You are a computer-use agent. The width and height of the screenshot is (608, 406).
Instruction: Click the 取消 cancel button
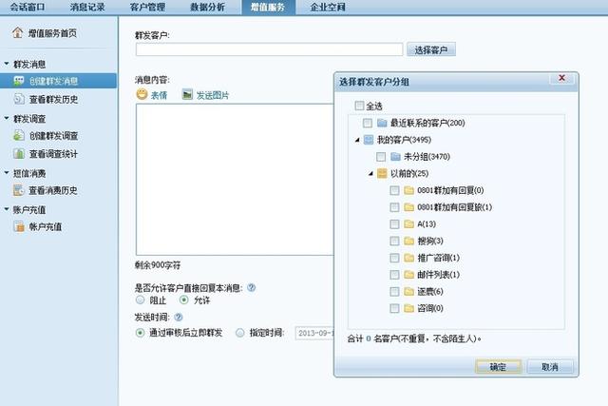click(550, 367)
